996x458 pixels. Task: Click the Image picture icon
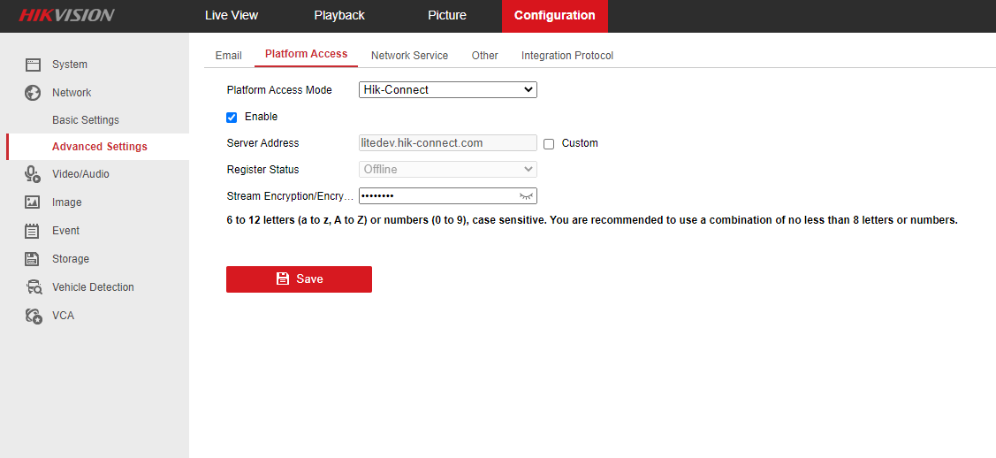coord(33,202)
